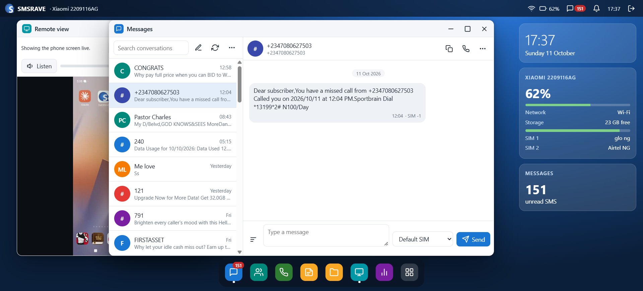643x291 pixels.
Task: Open the Pastor Charles conversation
Action: tap(173, 120)
